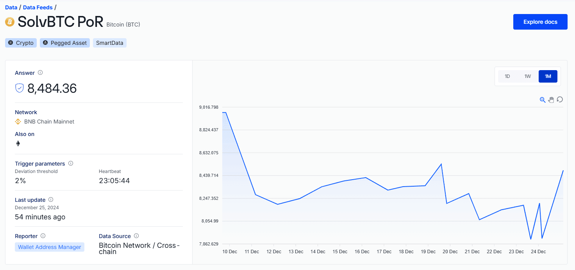Viewport: 575px width, 270px height.
Task: Reset the chart zoom icon
Action: (x=560, y=100)
